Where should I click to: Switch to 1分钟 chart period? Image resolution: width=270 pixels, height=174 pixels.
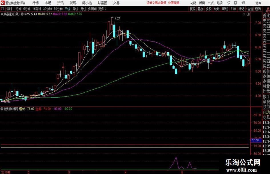point(18,9)
